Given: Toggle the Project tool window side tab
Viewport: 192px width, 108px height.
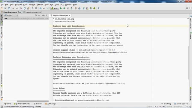Looking at the screenshot, I should click(x=1, y=19).
